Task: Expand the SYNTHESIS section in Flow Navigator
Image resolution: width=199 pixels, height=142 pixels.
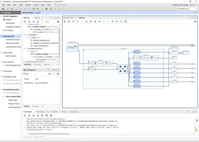Action: [1, 71]
